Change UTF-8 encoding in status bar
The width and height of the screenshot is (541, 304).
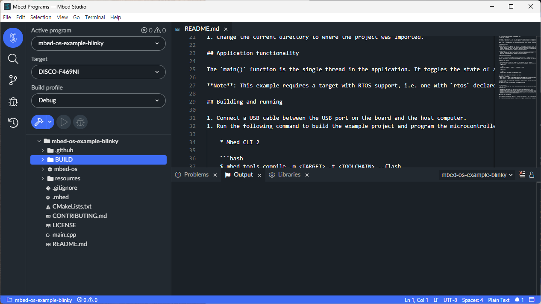click(x=450, y=300)
